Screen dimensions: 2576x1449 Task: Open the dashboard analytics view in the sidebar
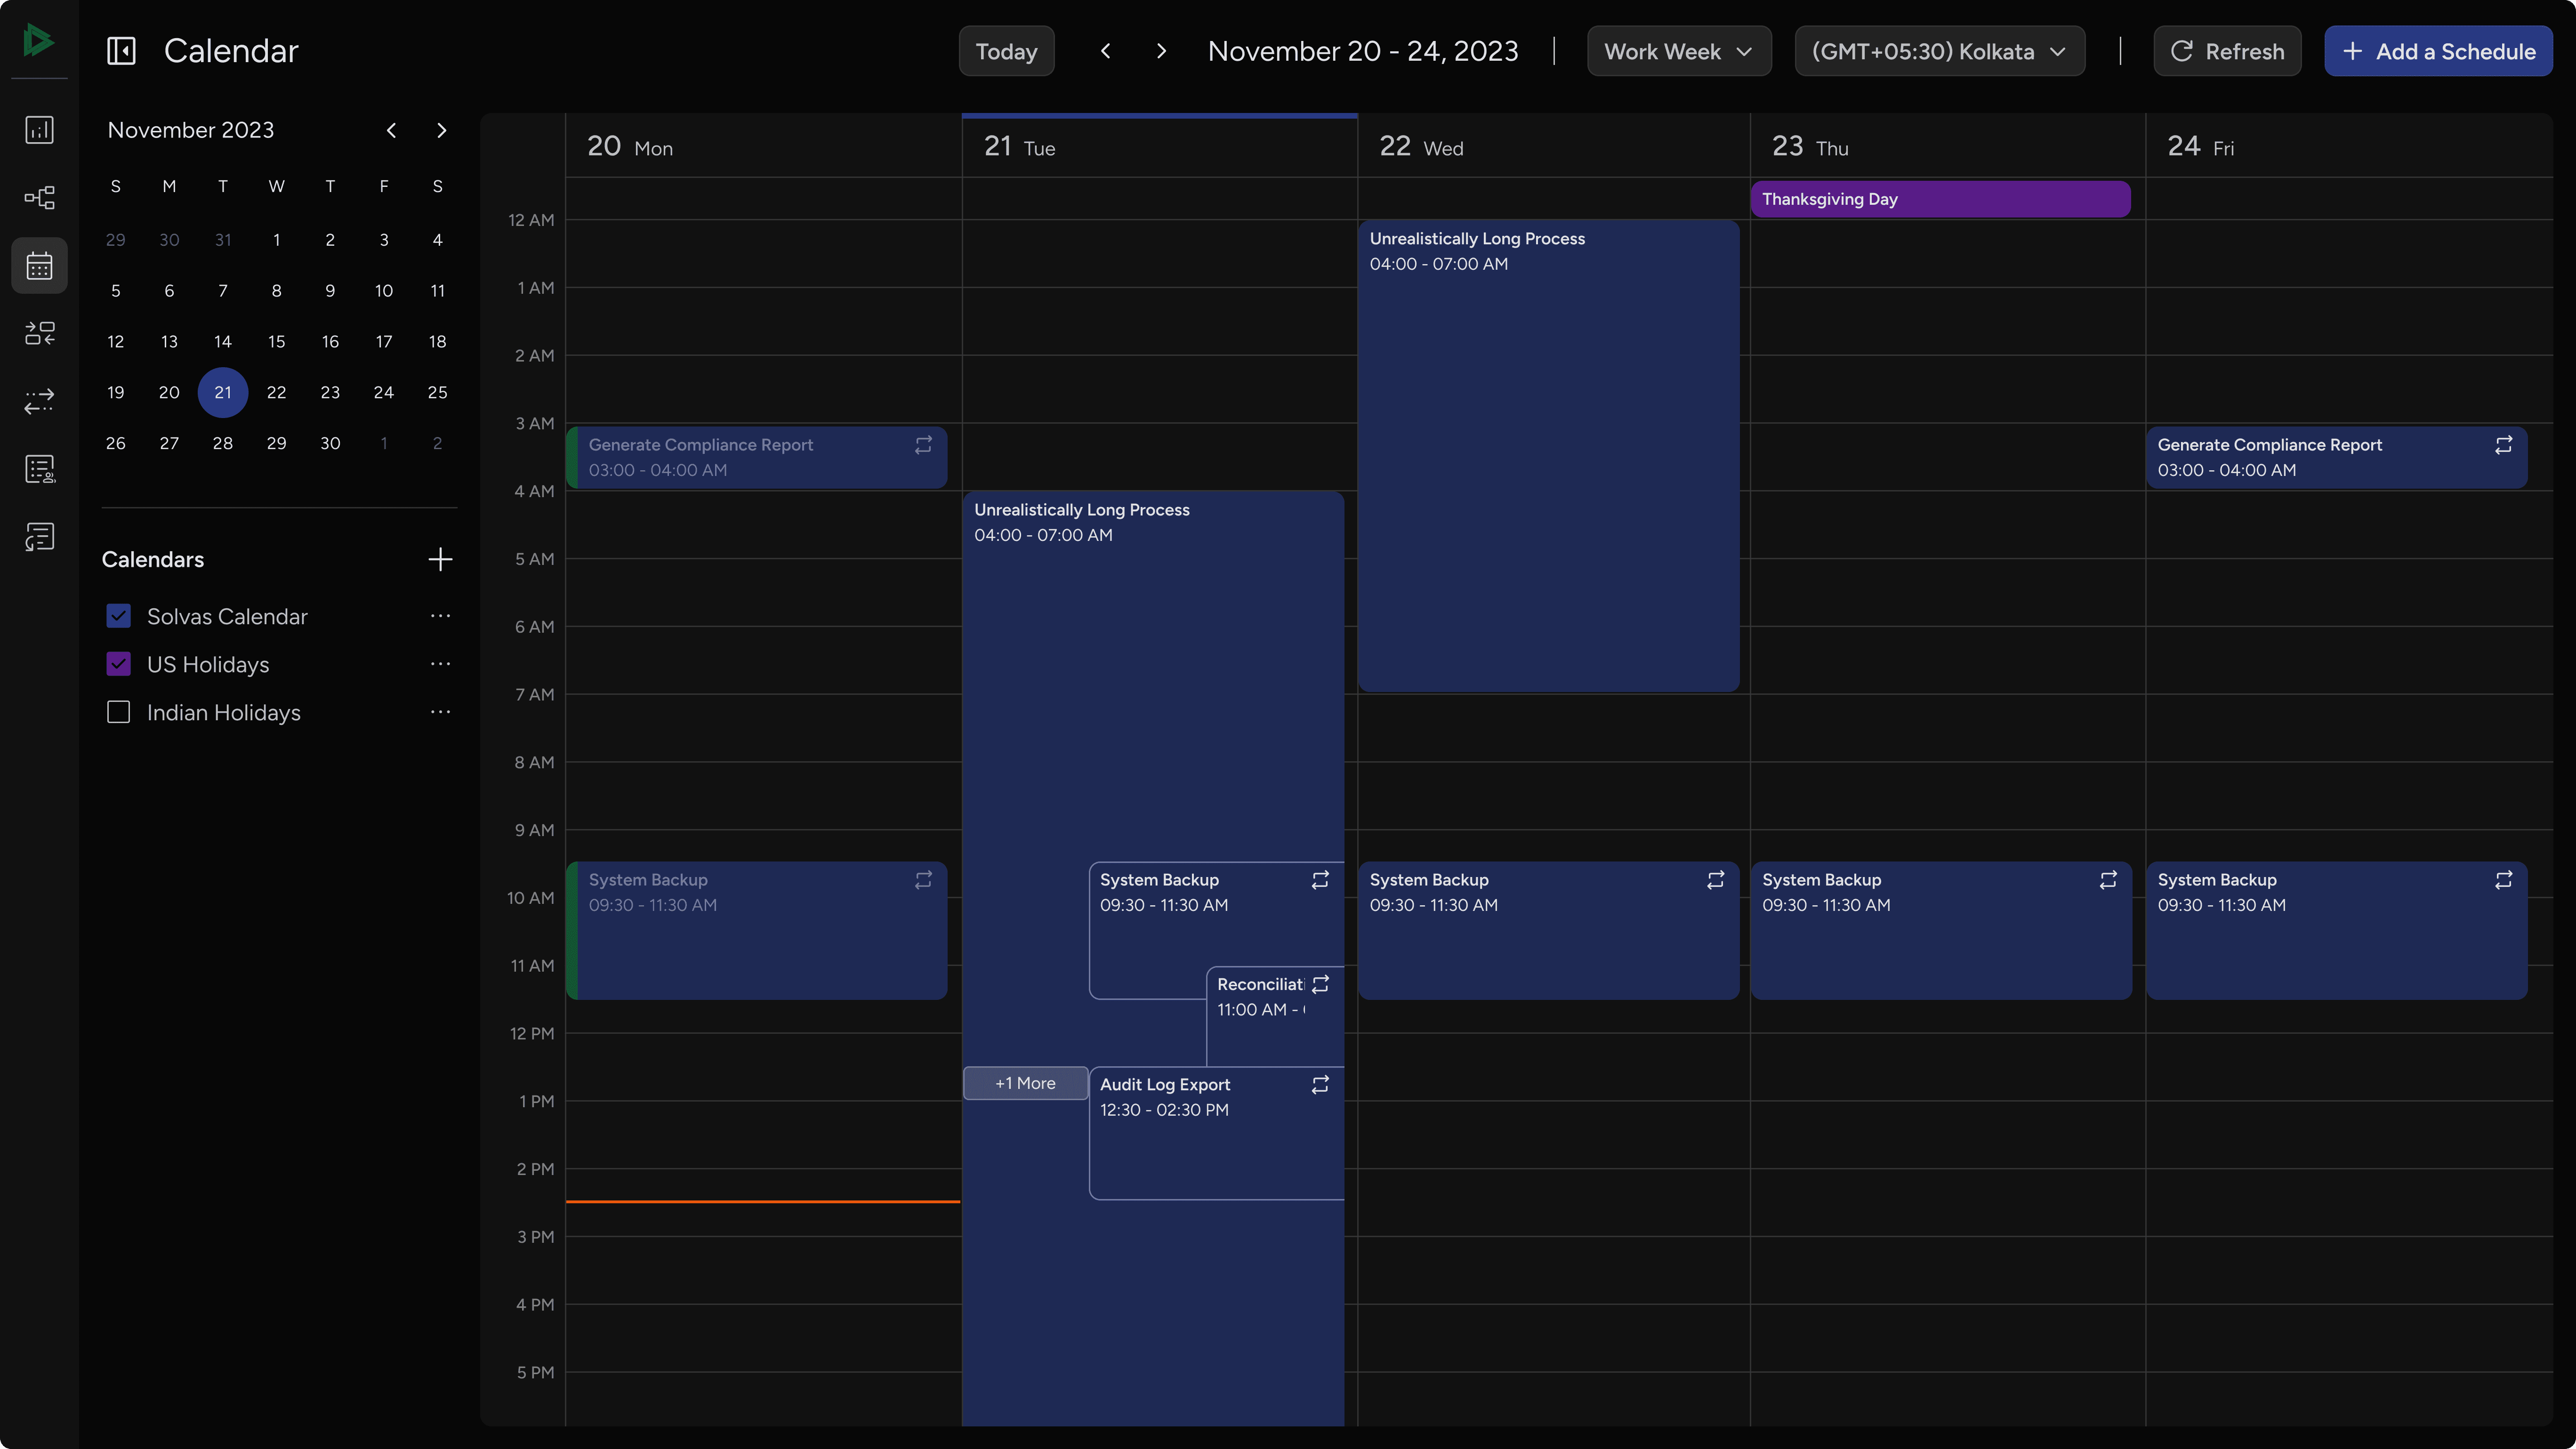tap(39, 129)
